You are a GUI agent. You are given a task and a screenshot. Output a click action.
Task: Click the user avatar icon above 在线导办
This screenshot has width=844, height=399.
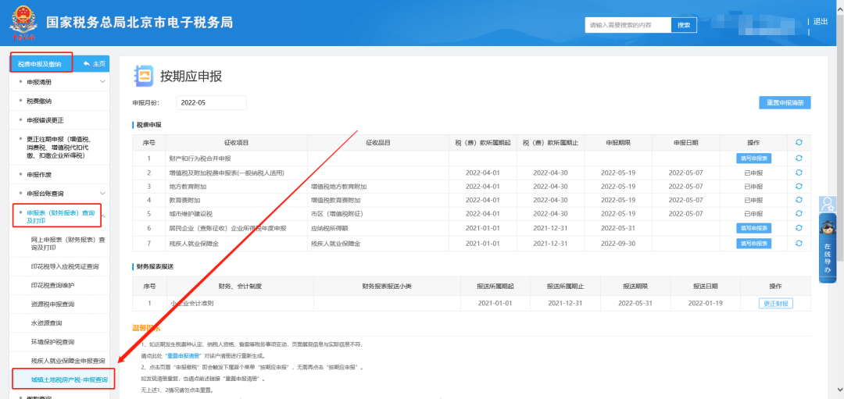(x=827, y=205)
